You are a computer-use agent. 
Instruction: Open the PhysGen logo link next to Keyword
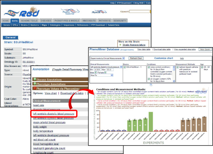point(99,12)
